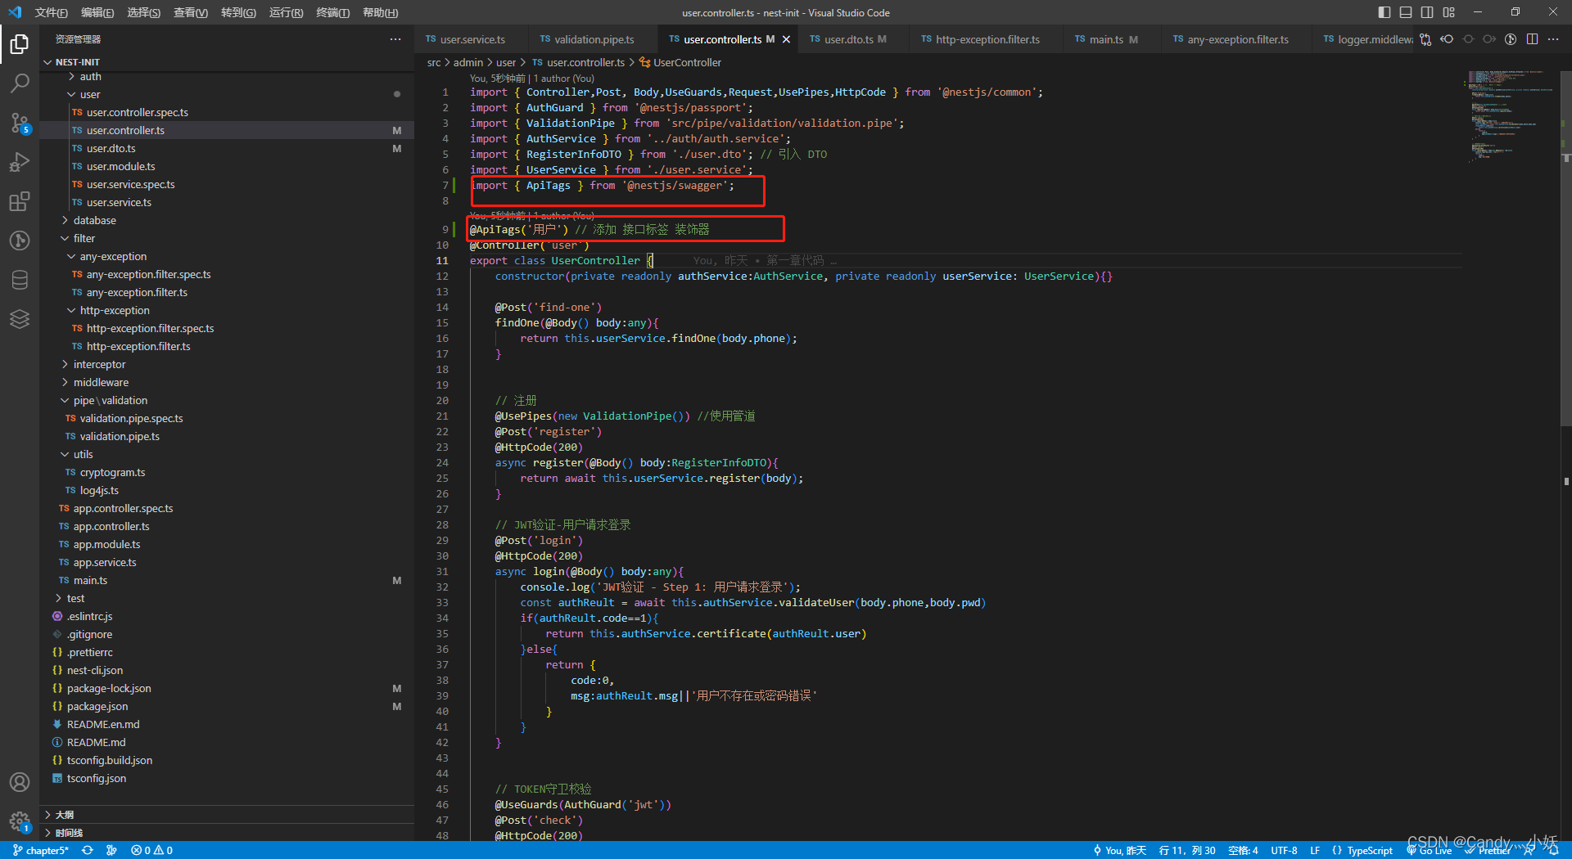
Task: Open the Extensions panel
Action: pyautogui.click(x=20, y=201)
